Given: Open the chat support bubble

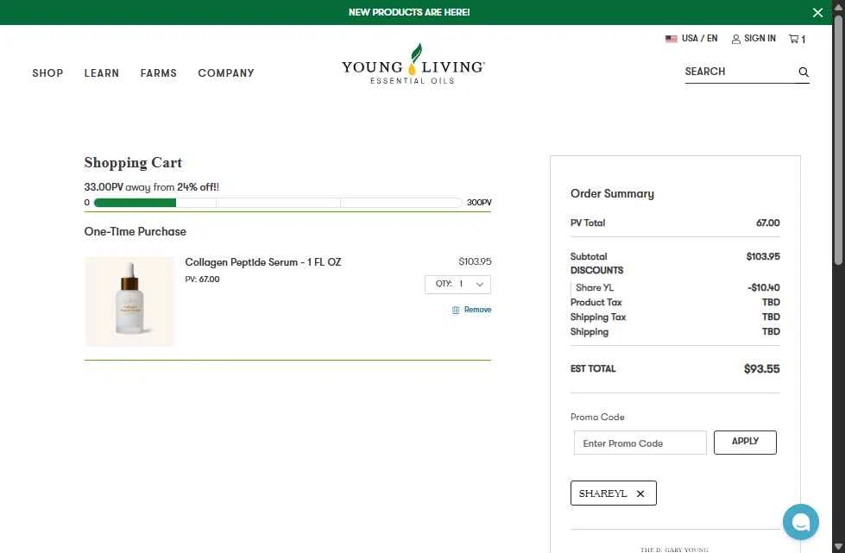Looking at the screenshot, I should coord(800,521).
